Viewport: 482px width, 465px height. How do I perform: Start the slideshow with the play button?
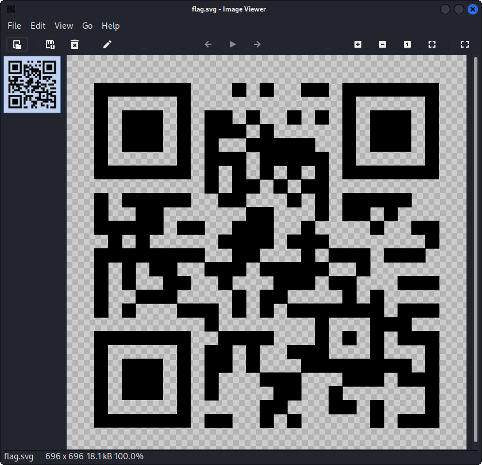pyautogui.click(x=232, y=44)
